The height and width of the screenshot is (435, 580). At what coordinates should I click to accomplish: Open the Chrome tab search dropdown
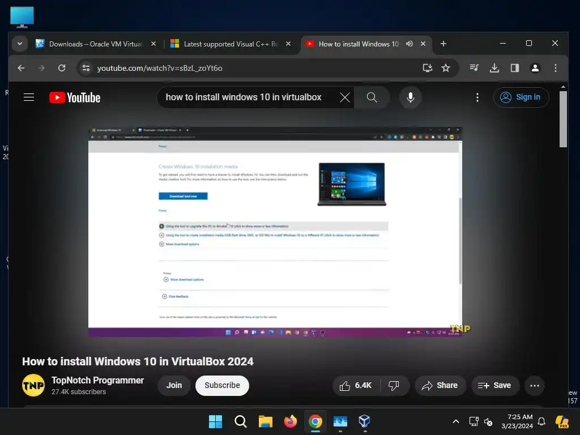pos(20,44)
